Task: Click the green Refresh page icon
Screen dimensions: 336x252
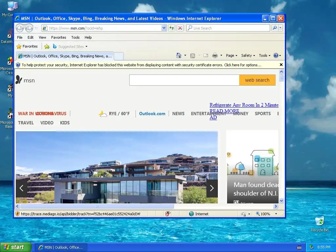Action: (x=172, y=28)
